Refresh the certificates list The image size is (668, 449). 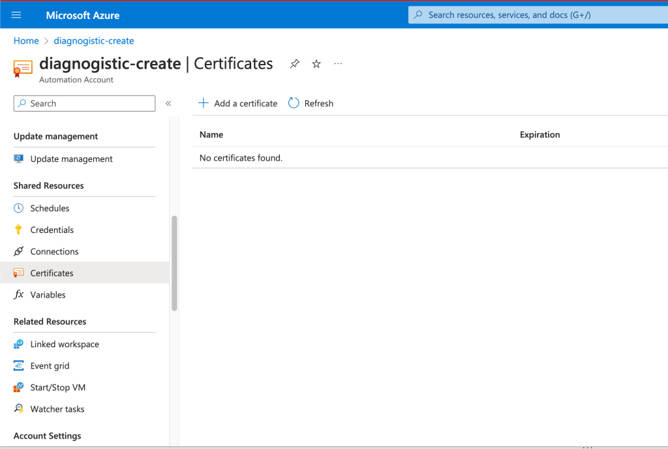point(311,104)
